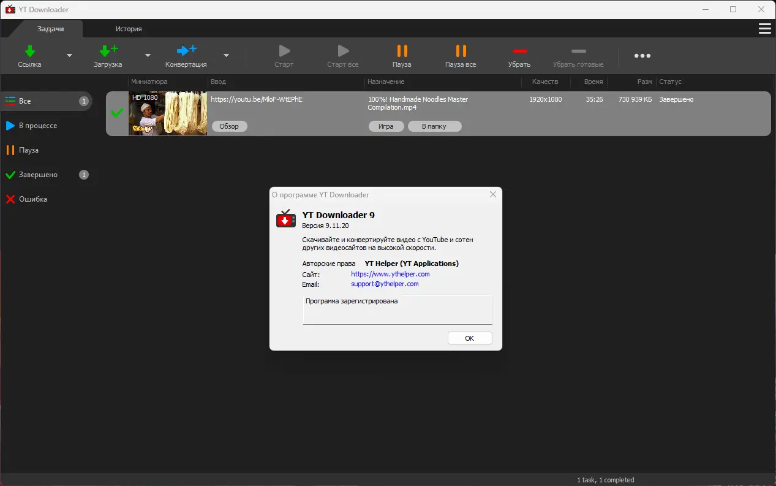Click the Миниатюра column header

149,82
